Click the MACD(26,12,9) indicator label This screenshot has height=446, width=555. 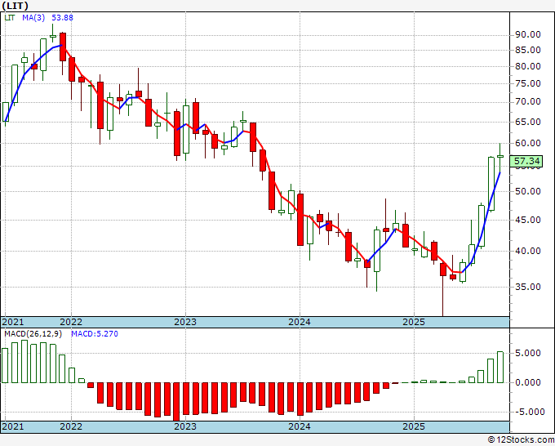(x=33, y=334)
